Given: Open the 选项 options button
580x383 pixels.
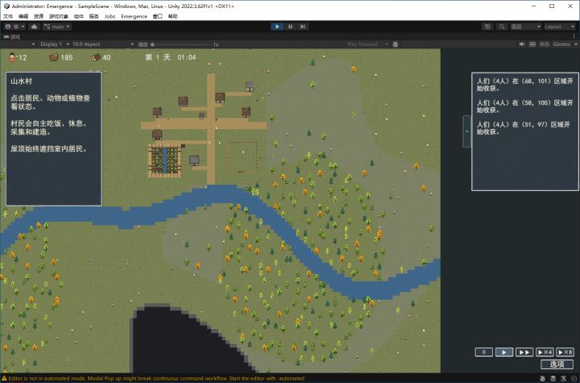Looking at the screenshot, I should click(x=557, y=364).
